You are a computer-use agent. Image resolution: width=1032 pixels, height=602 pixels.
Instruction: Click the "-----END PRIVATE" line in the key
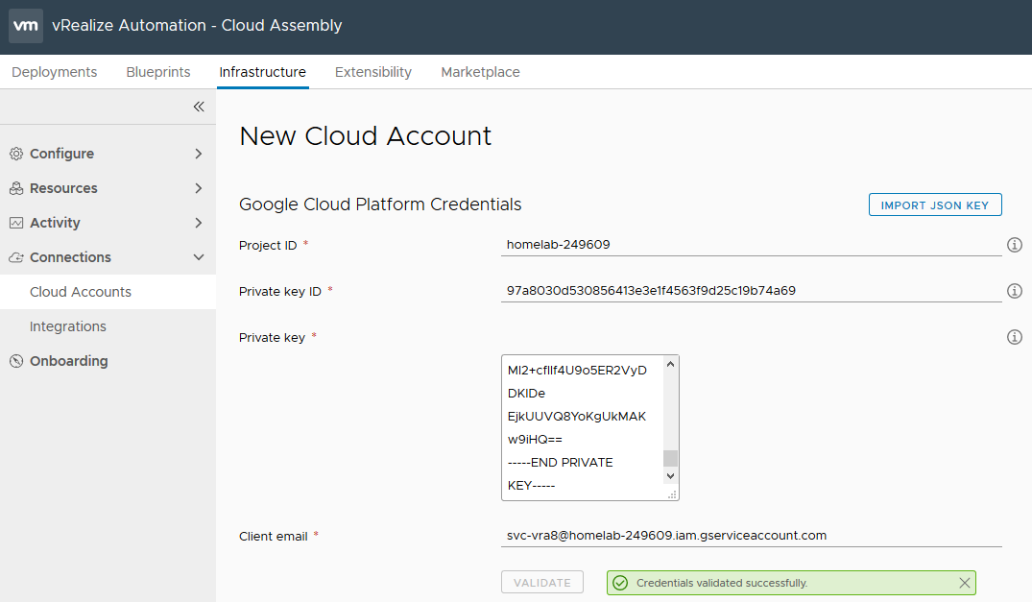click(x=560, y=463)
